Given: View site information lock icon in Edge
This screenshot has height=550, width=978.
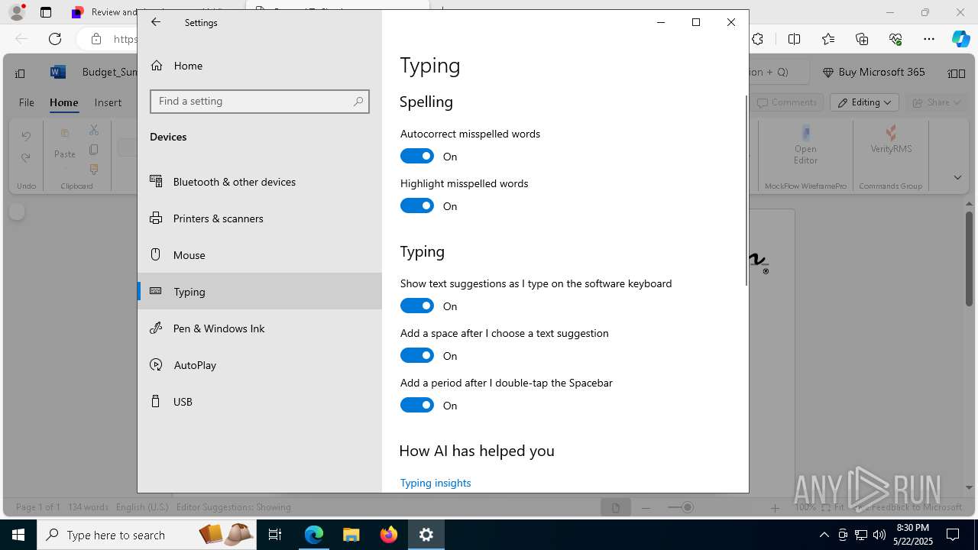Looking at the screenshot, I should coord(96,39).
